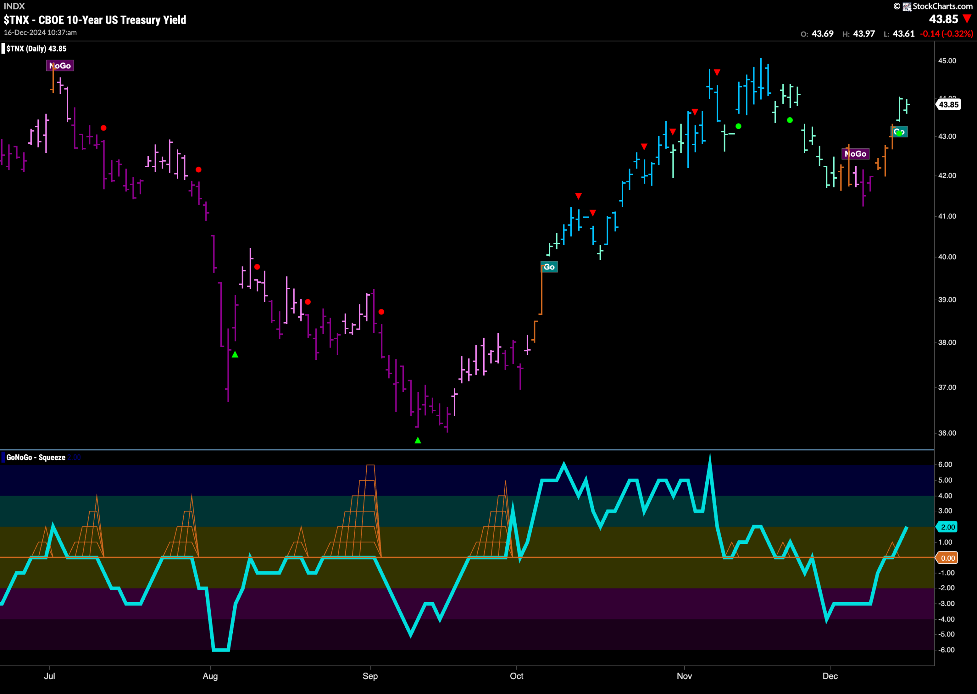Click the GoNoGo - Squeeze panel label
977x694 pixels.
tap(36, 457)
